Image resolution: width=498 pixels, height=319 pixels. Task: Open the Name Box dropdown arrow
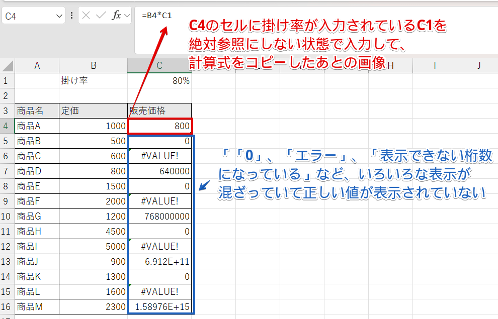pyautogui.click(x=59, y=16)
